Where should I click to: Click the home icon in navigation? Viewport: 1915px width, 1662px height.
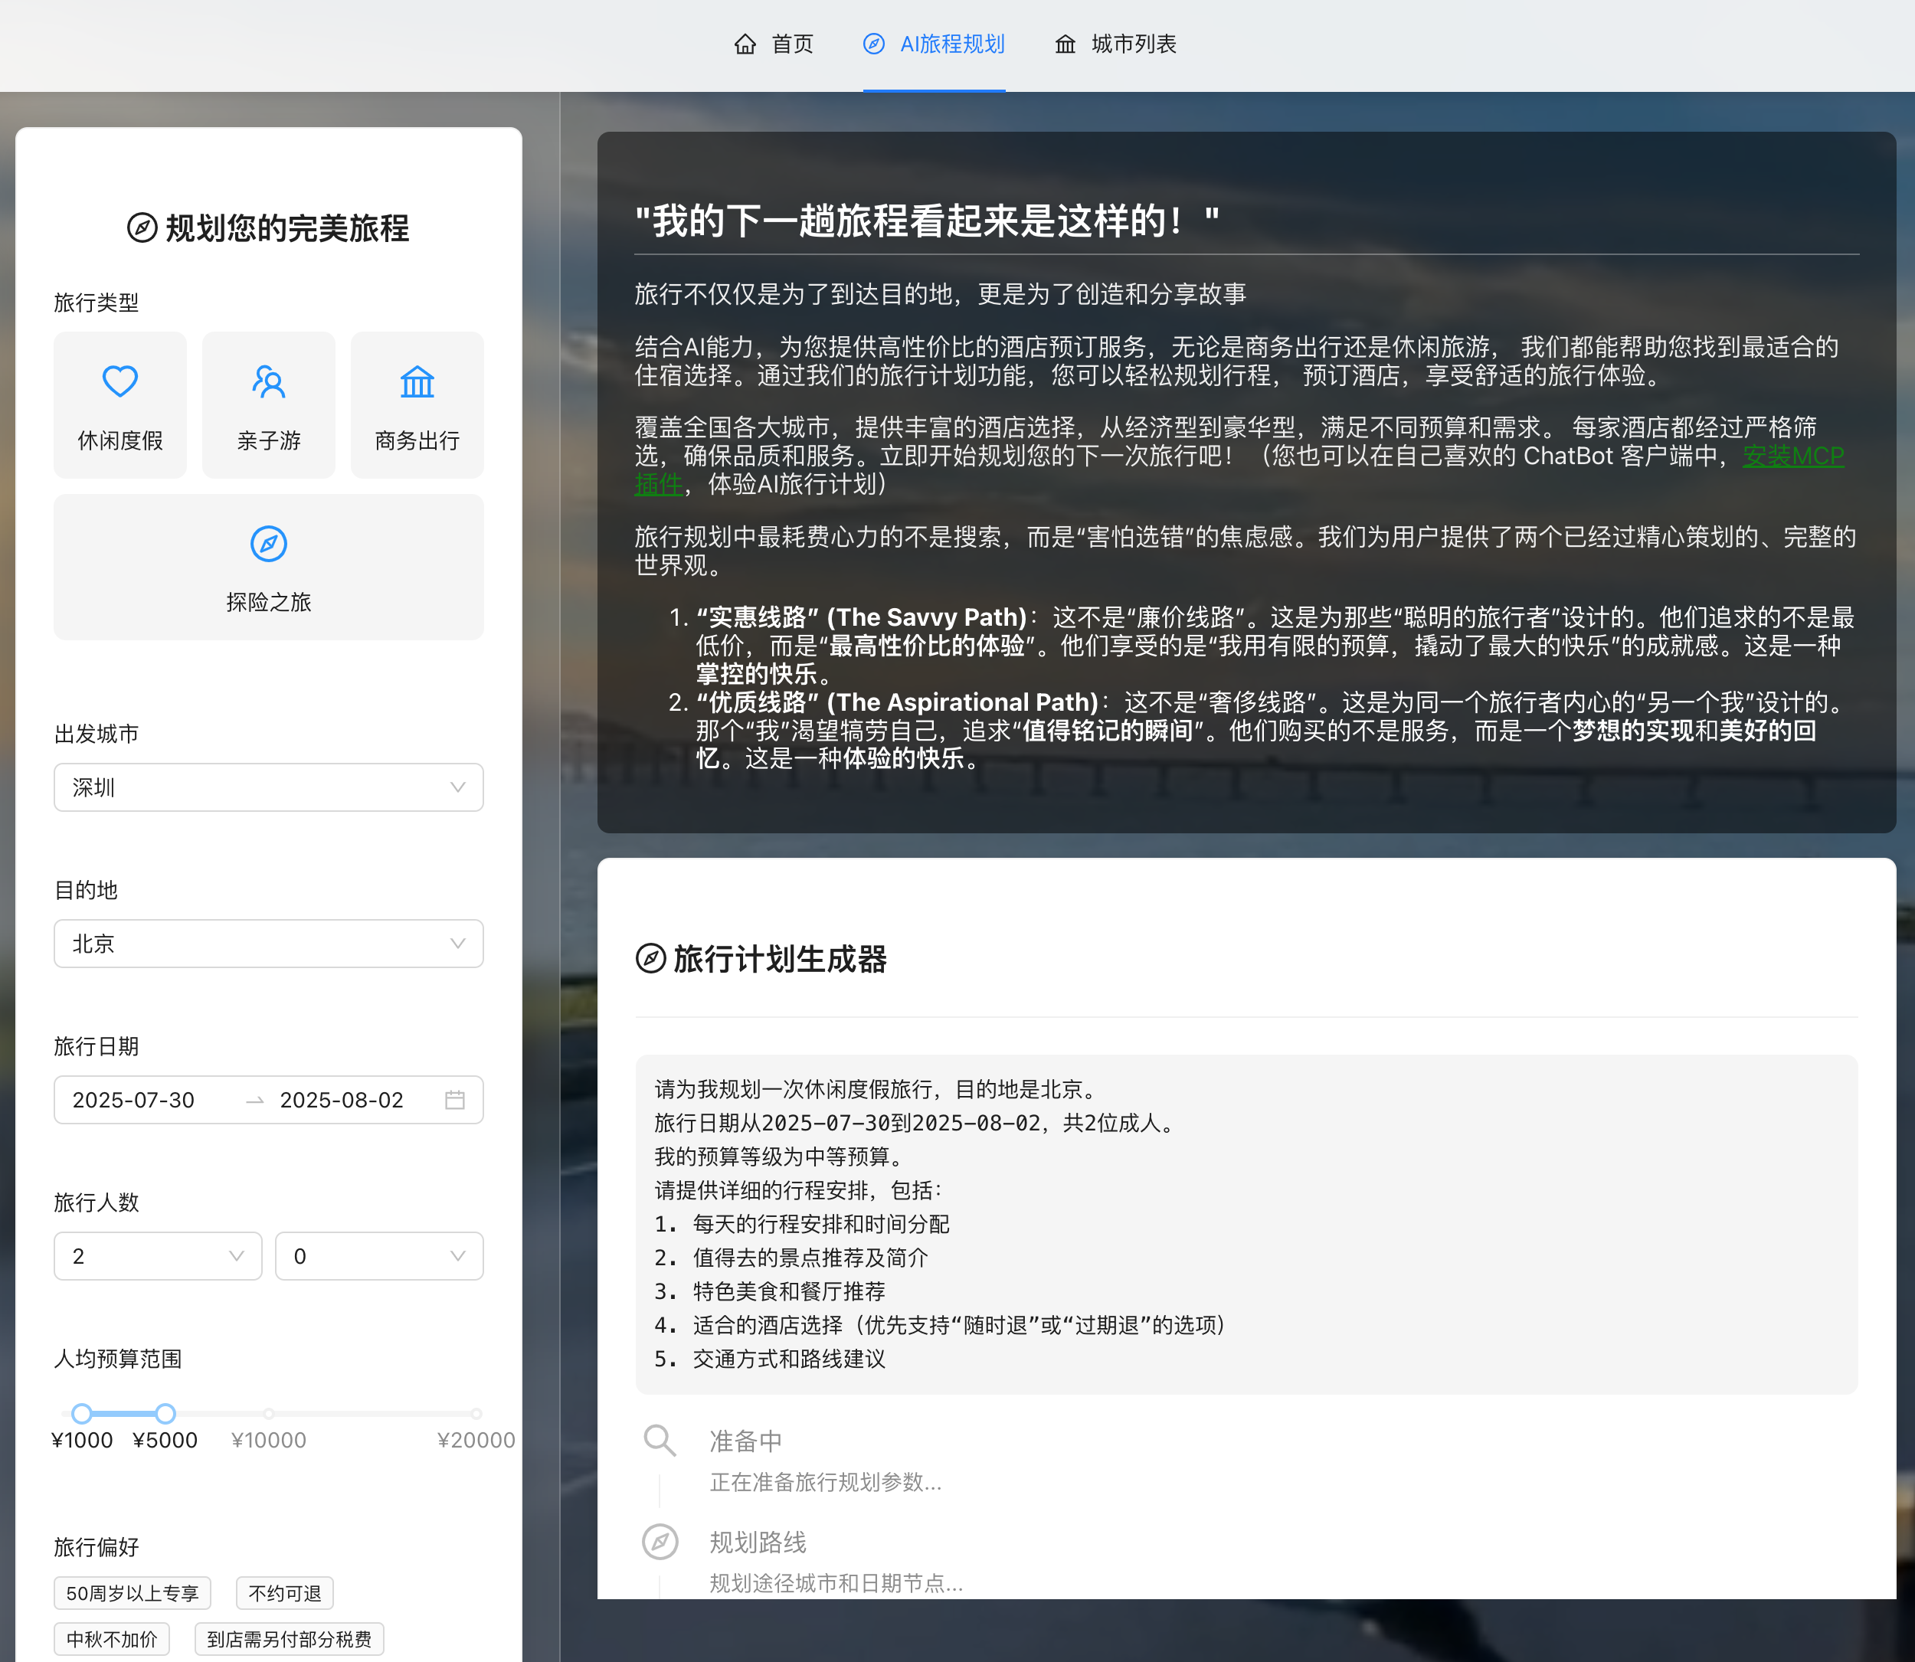[745, 44]
